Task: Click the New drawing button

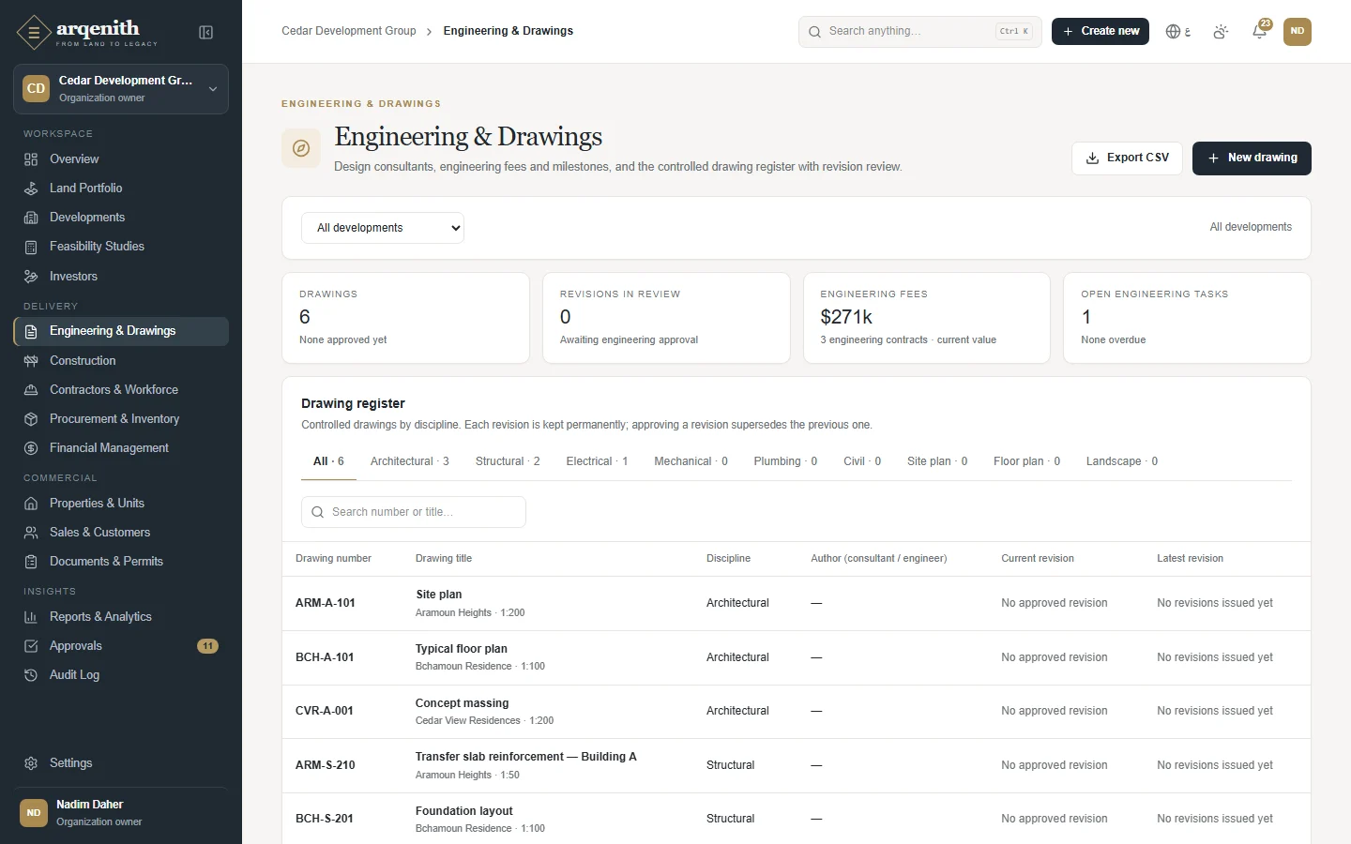Action: (x=1252, y=158)
